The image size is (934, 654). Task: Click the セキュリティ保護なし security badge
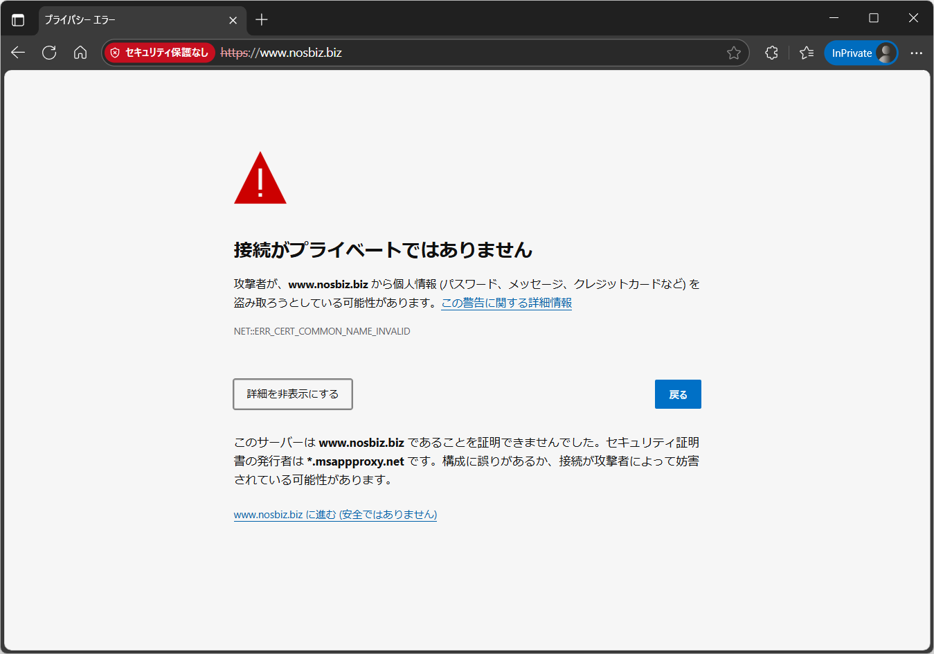[160, 53]
